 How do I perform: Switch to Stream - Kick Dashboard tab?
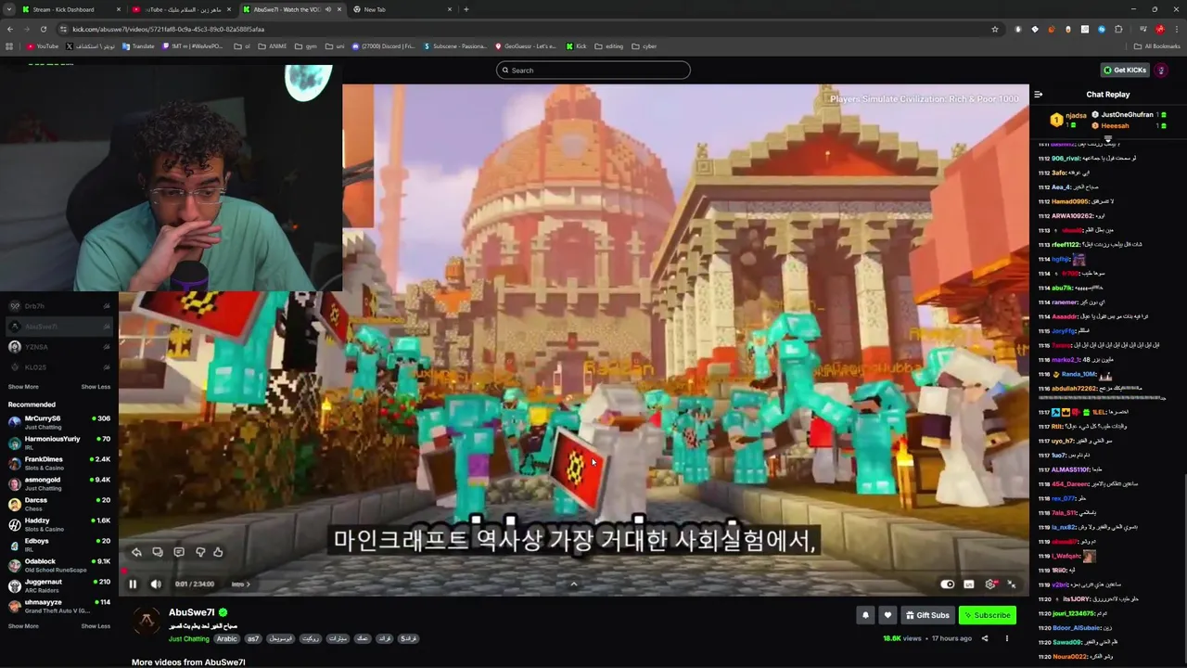point(70,9)
